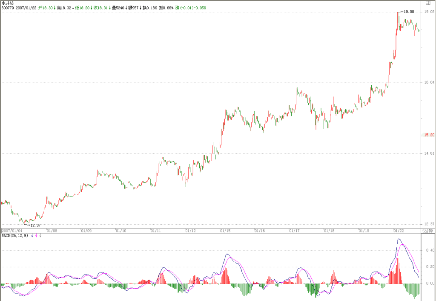Click the 0.40 MACD axis label
This screenshot has width=436, height=301.
point(430,250)
